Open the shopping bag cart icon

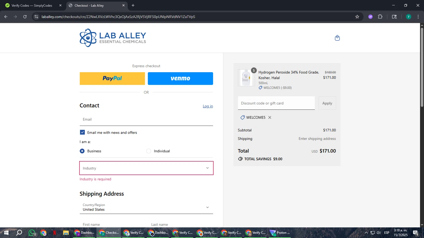337,38
